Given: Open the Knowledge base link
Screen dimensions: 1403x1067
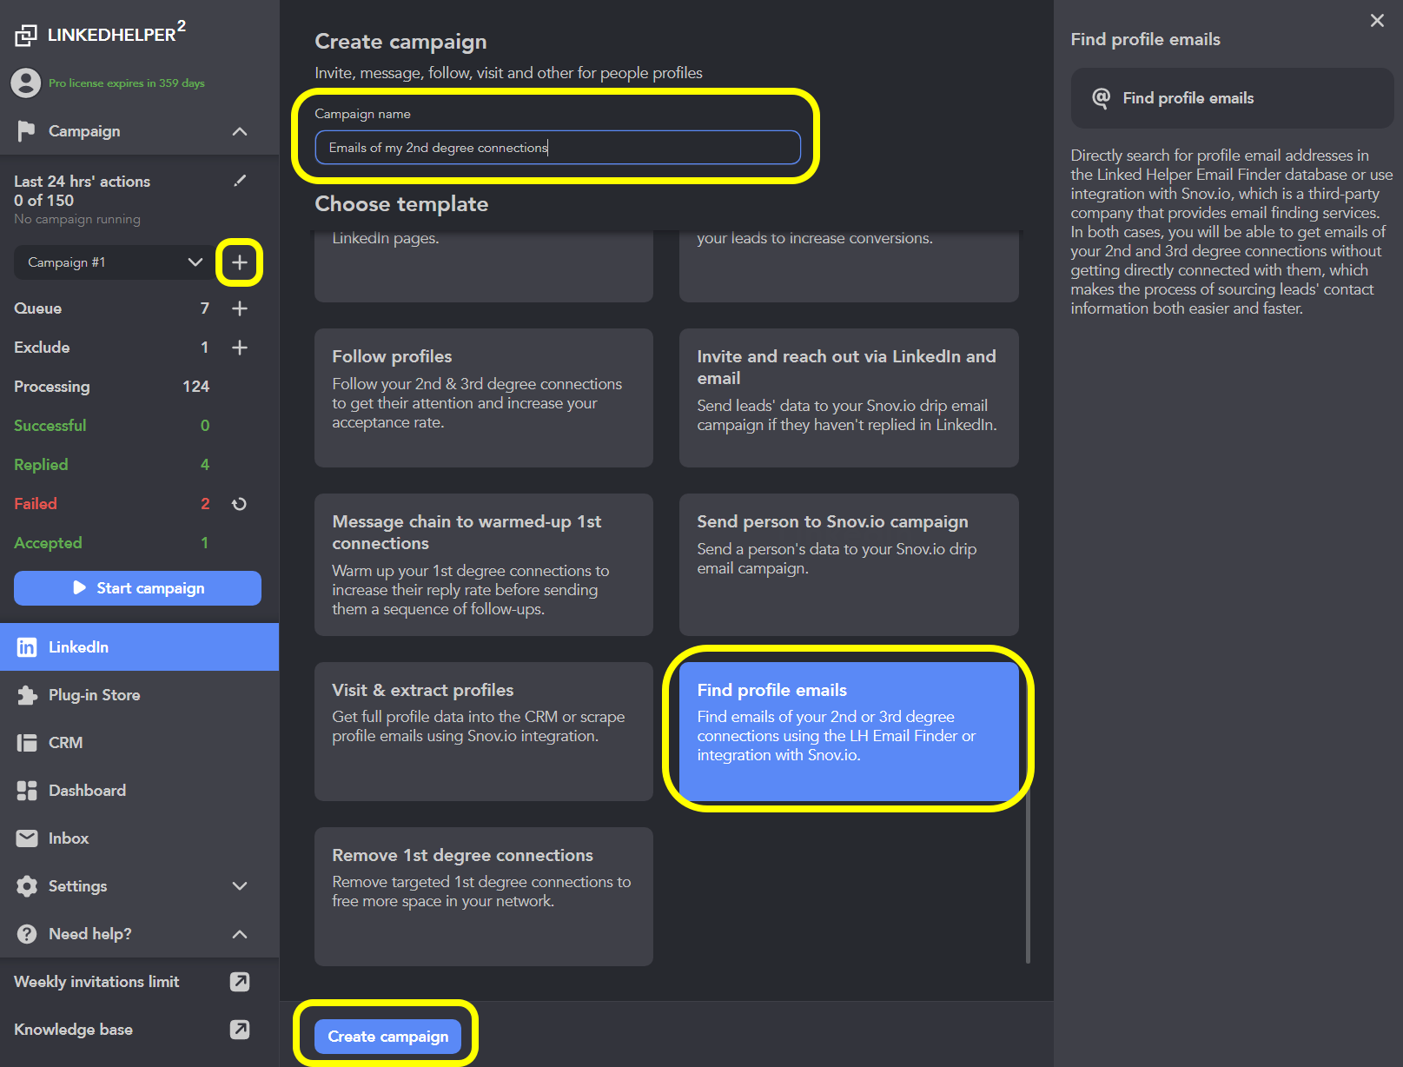Looking at the screenshot, I should coord(74,1030).
